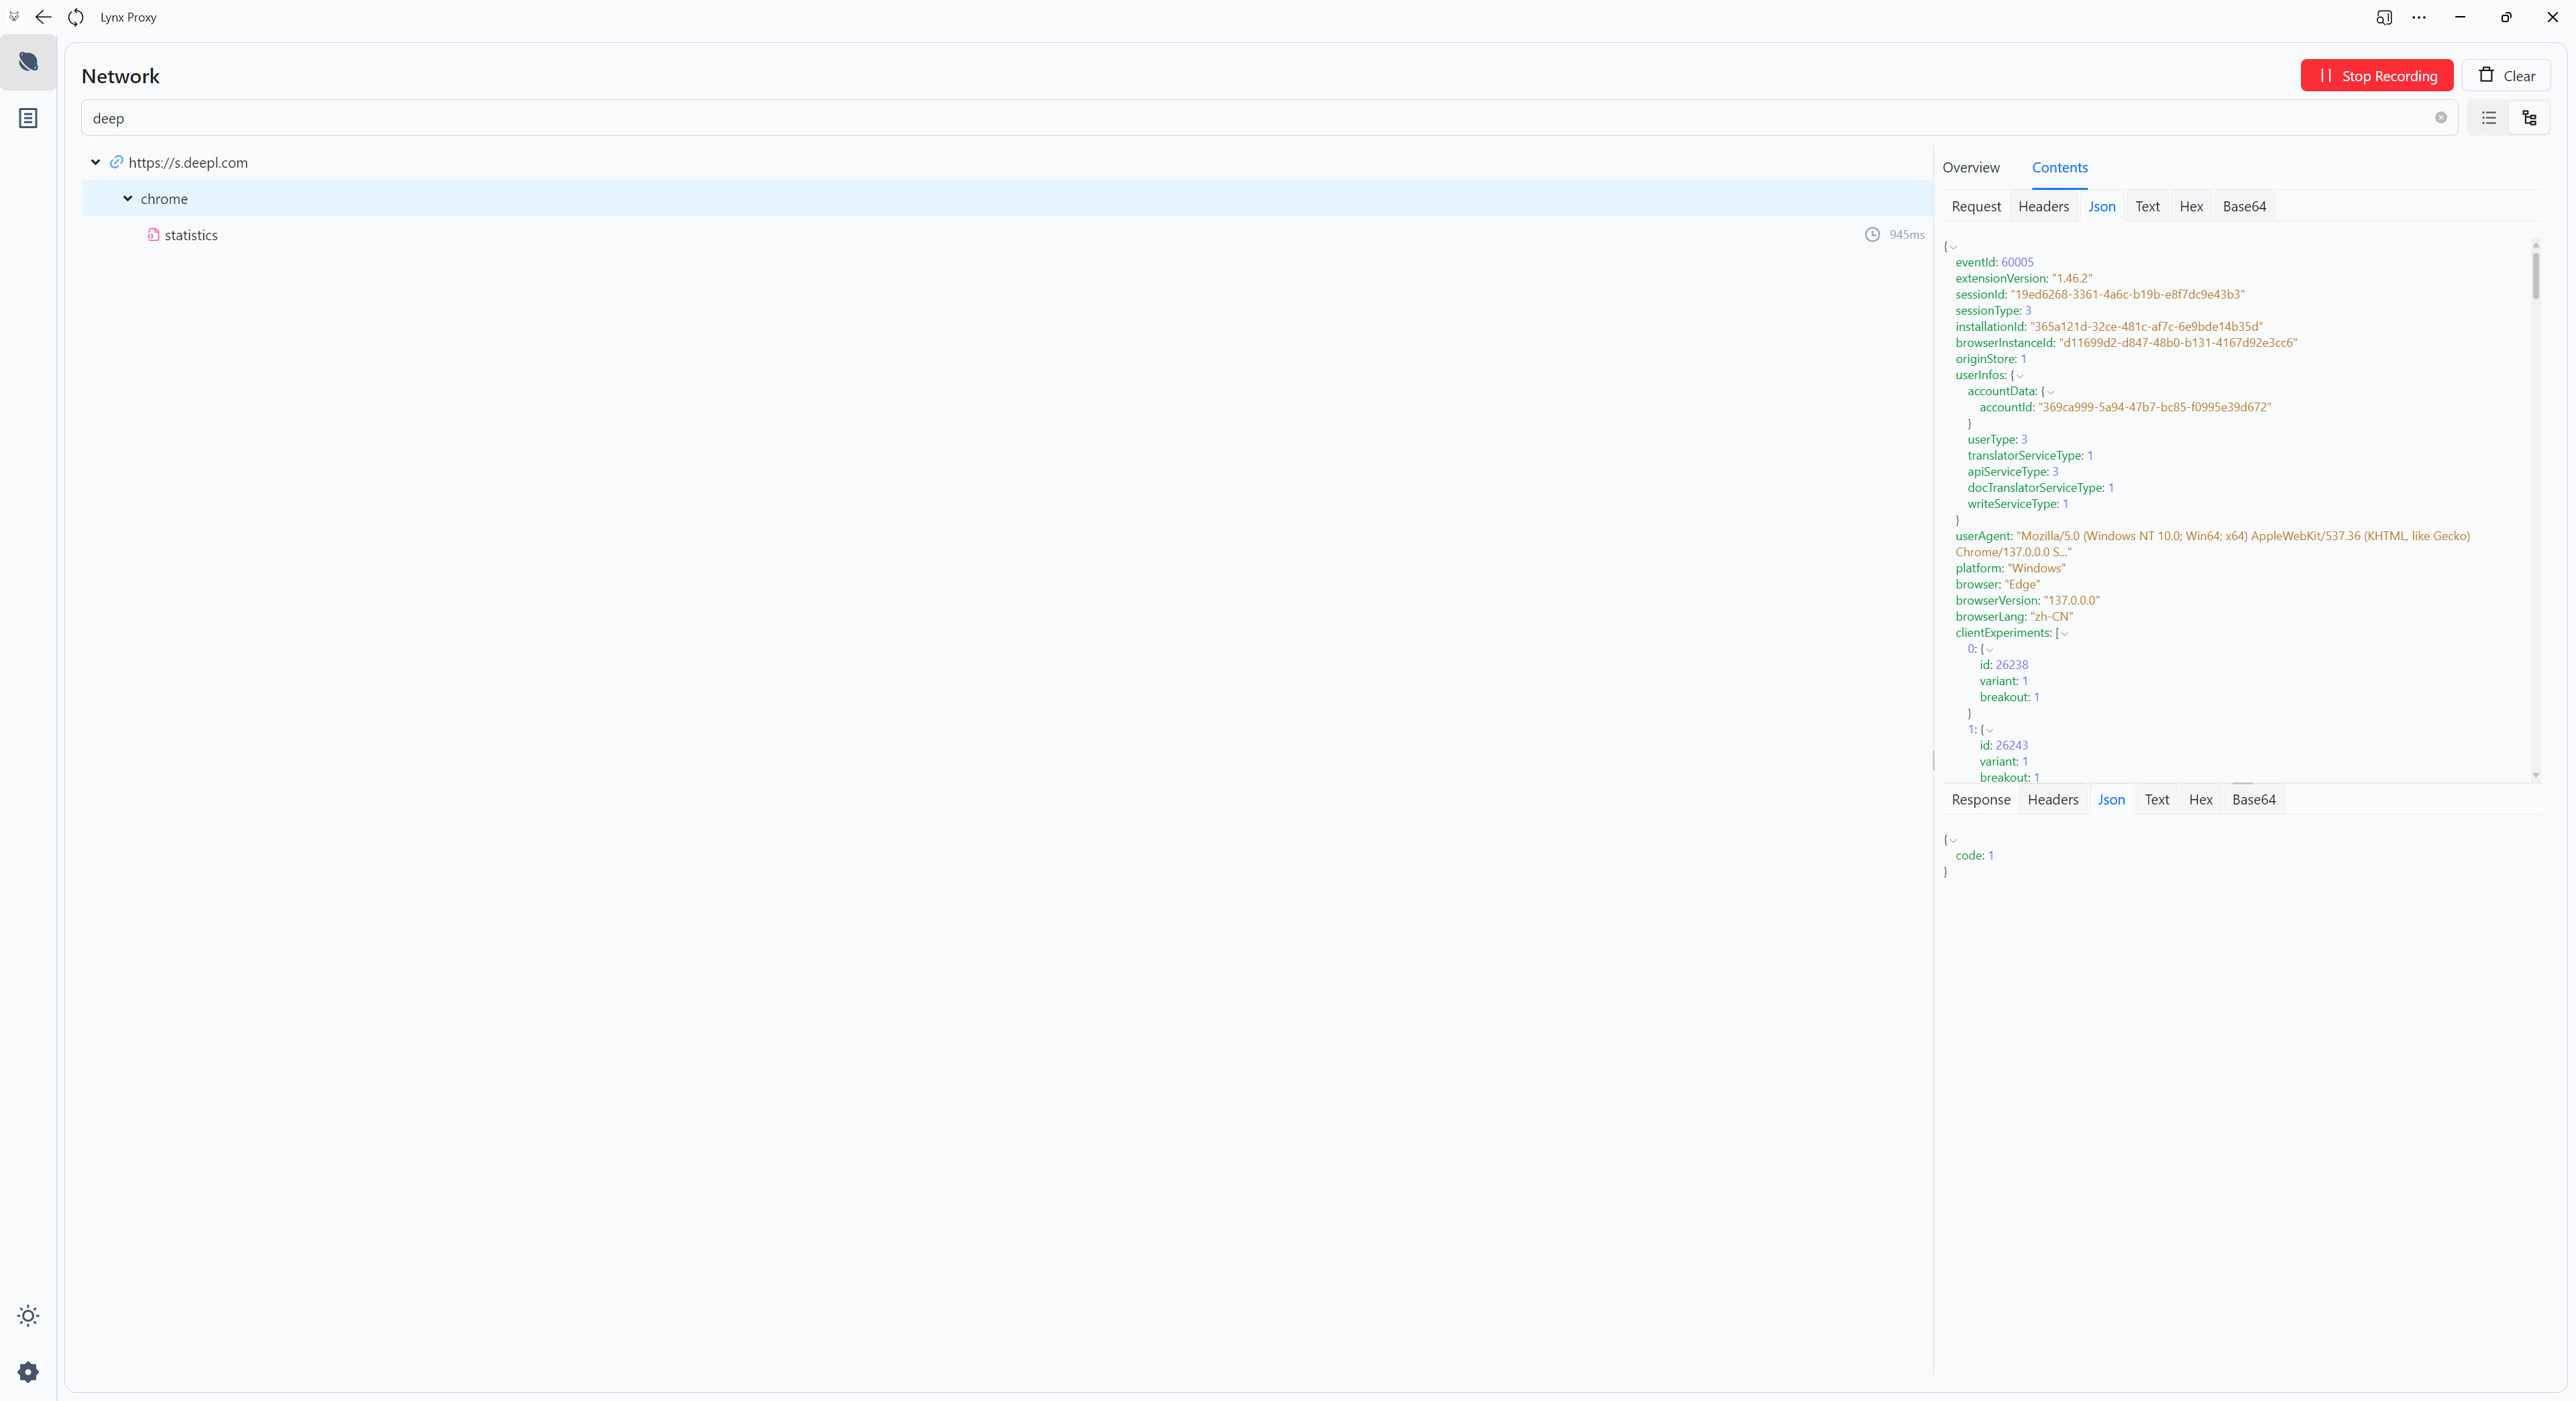The width and height of the screenshot is (2576, 1401).
Task: Collapse the https://s.deepl.com node
Action: (x=96, y=162)
